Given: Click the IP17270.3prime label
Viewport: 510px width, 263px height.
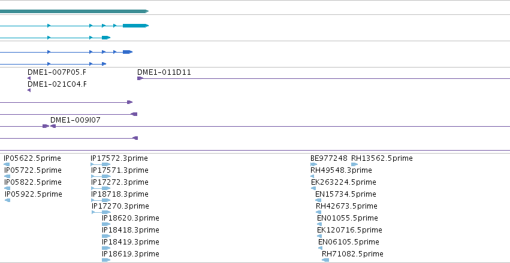Looking at the screenshot, I should [x=120, y=206].
